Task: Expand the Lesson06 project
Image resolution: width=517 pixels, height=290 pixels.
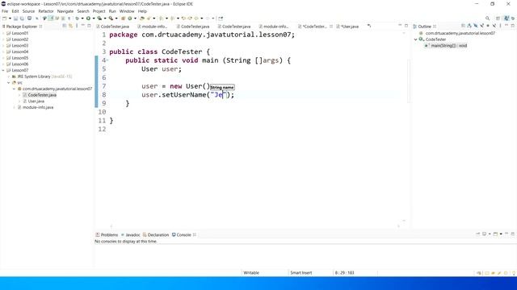Action: pyautogui.click(x=3, y=64)
